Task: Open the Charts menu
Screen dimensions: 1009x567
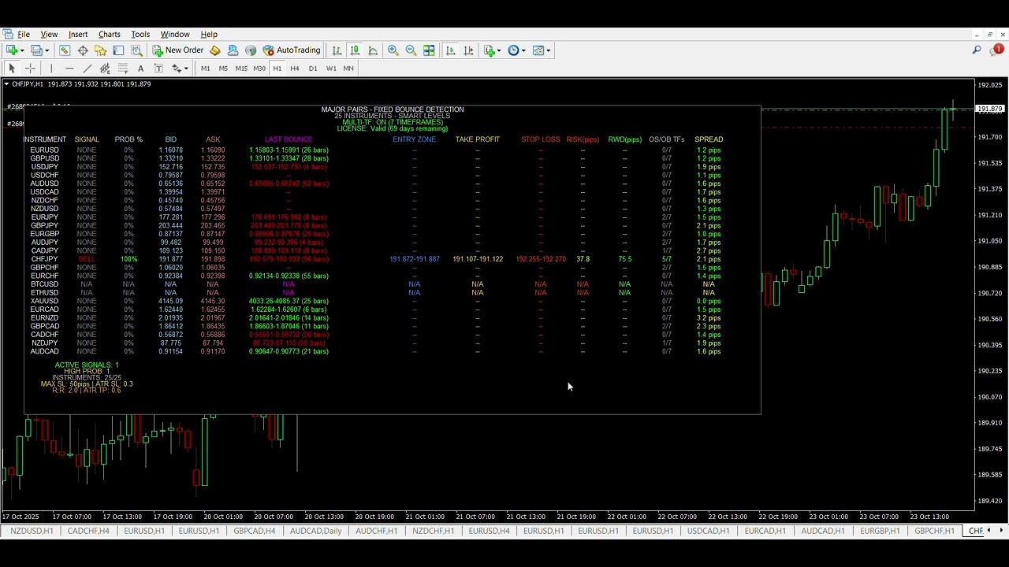Action: (109, 35)
